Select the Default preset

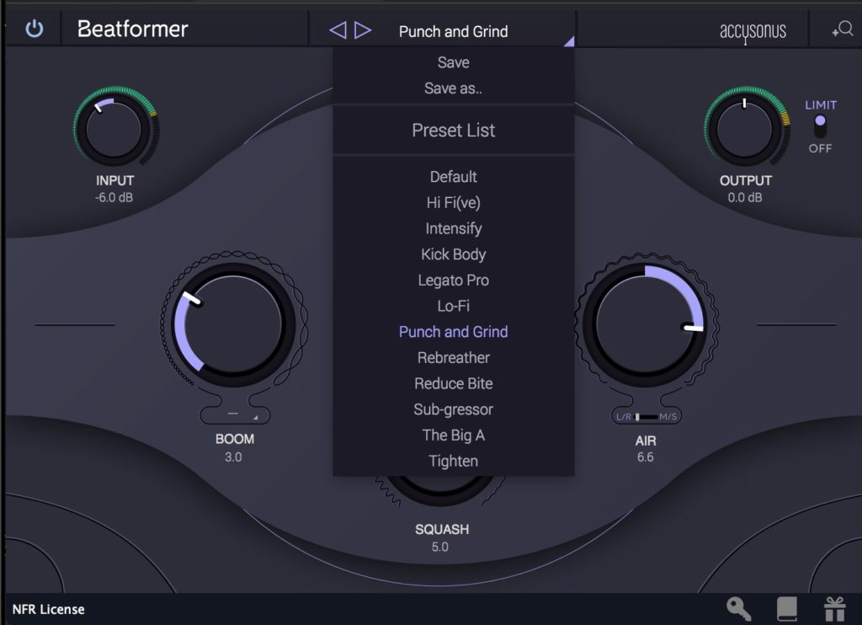pyautogui.click(x=454, y=177)
